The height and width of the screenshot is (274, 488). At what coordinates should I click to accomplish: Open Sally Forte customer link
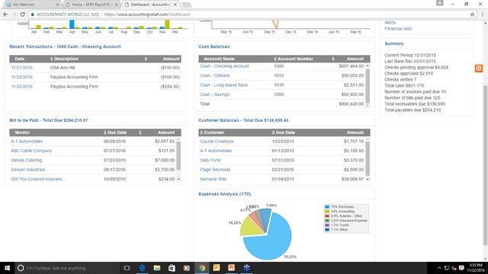tap(210, 161)
